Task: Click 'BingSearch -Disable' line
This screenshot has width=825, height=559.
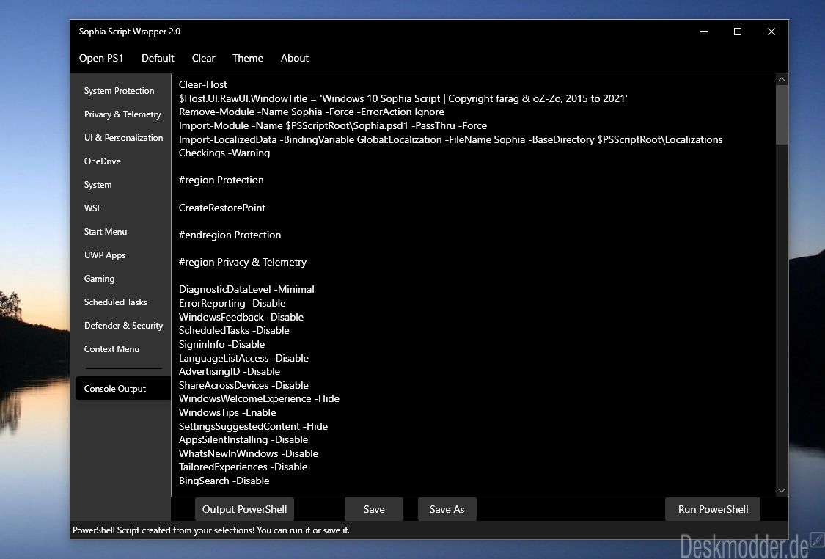Action: tap(224, 481)
